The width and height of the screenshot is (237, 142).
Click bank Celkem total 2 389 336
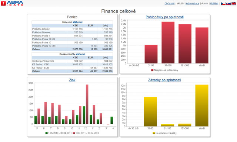coord(107,71)
